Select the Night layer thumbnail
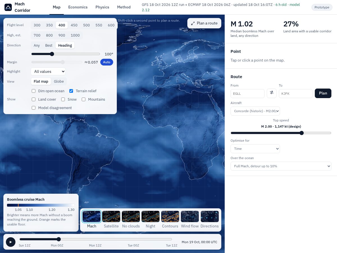This screenshot has width=337, height=253. coord(151,220)
